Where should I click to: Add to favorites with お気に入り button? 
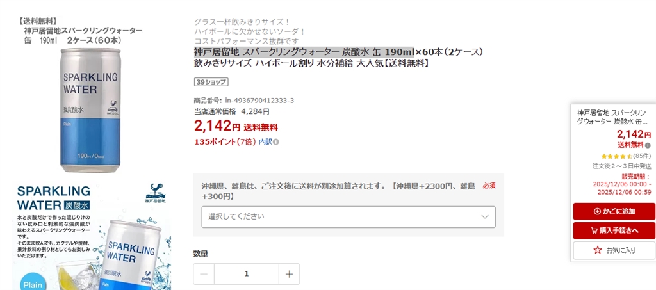(614, 250)
